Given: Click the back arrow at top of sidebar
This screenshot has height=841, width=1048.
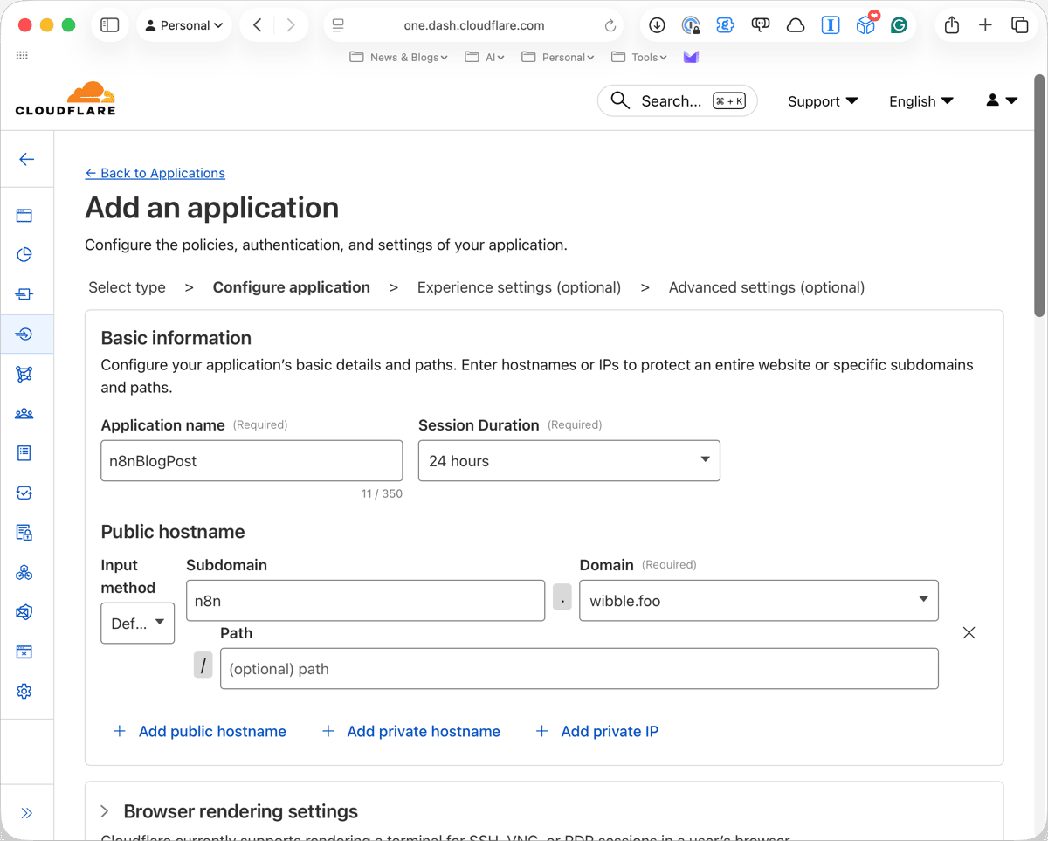Looking at the screenshot, I should coord(26,159).
